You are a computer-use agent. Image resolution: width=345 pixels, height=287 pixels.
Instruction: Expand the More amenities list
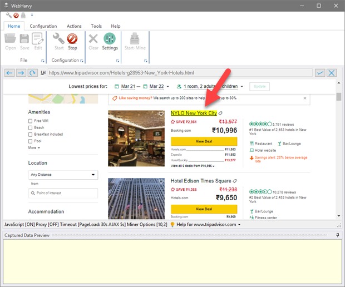tap(34, 148)
